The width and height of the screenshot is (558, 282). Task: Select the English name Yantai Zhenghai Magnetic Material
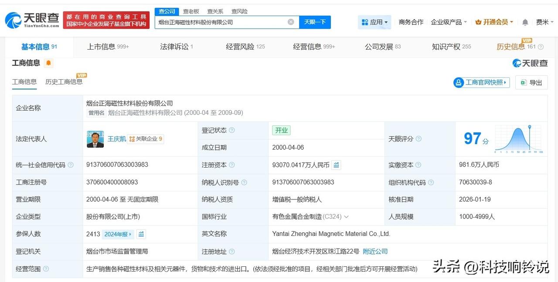[331, 234]
